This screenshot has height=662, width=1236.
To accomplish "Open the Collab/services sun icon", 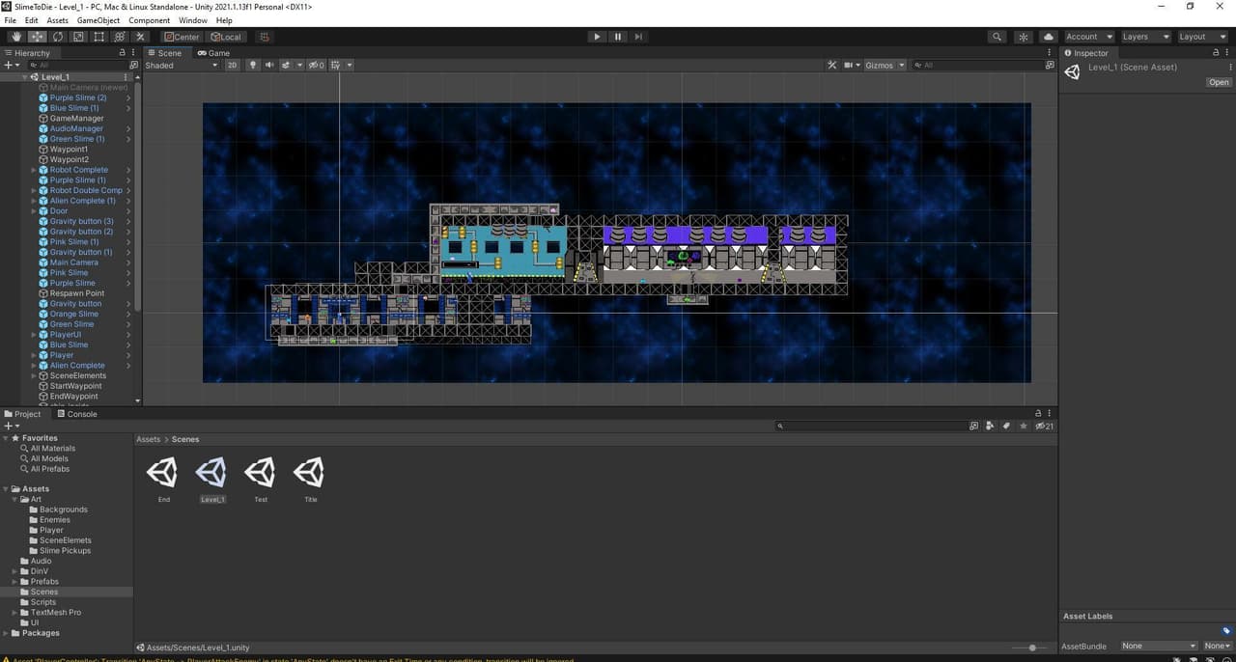I will pos(1024,37).
